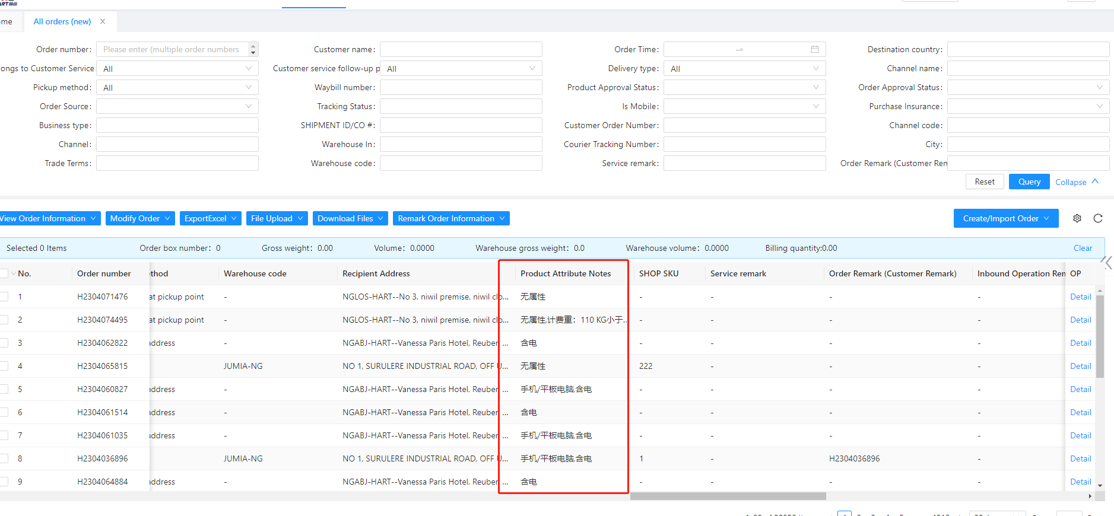Select the checkbox for row 1

point(4,297)
